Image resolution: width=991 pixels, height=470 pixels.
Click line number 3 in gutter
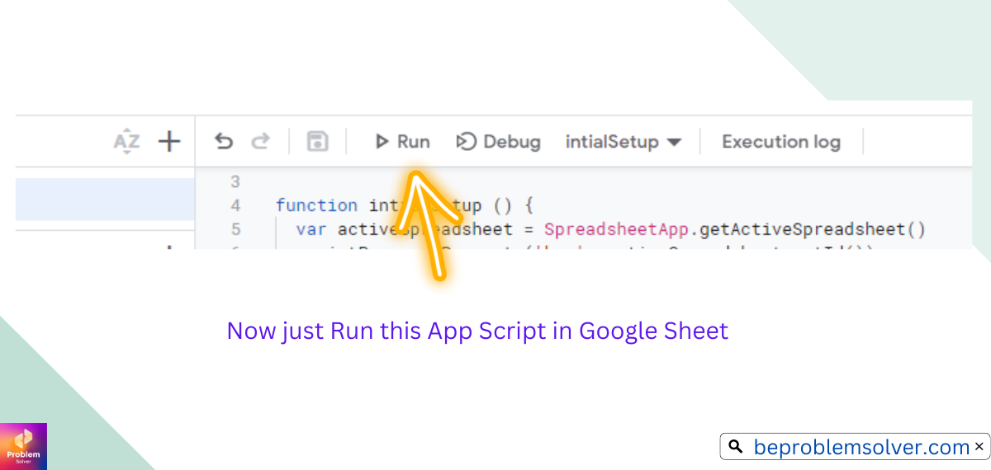tap(235, 181)
